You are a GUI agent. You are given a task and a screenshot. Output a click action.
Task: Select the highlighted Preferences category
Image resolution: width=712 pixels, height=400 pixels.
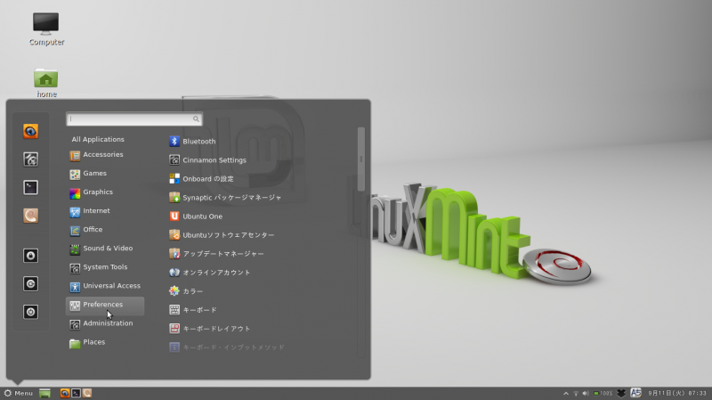point(105,306)
